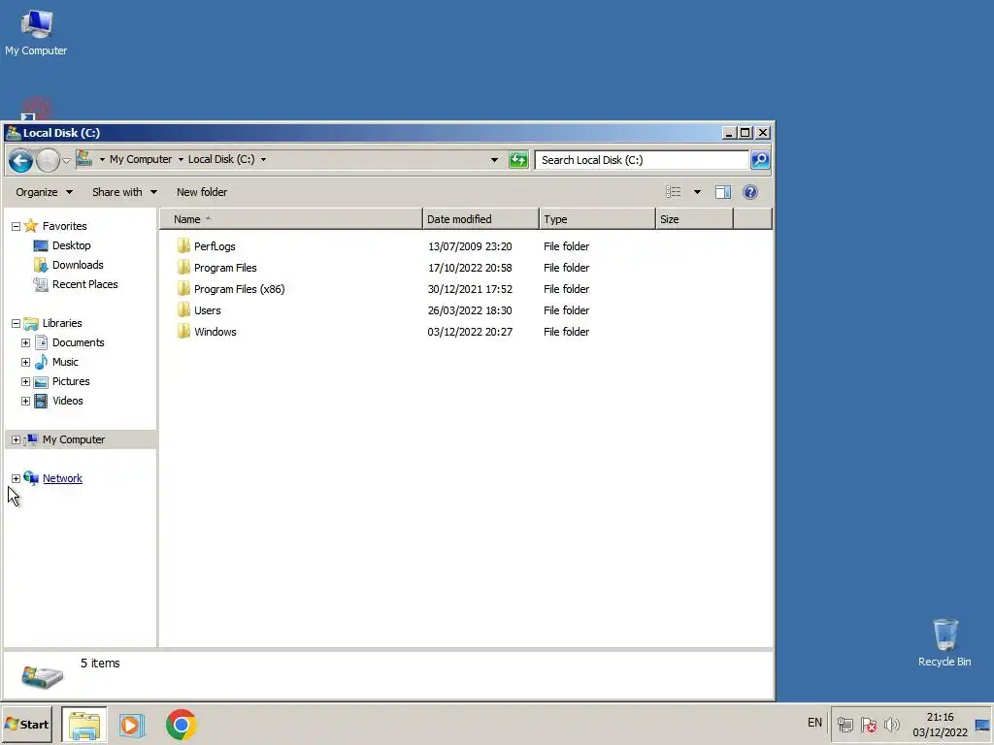Viewport: 994px width, 745px height.
Task: Open dropdown arrow after My Computer breadcrumb
Action: pyautogui.click(x=181, y=159)
